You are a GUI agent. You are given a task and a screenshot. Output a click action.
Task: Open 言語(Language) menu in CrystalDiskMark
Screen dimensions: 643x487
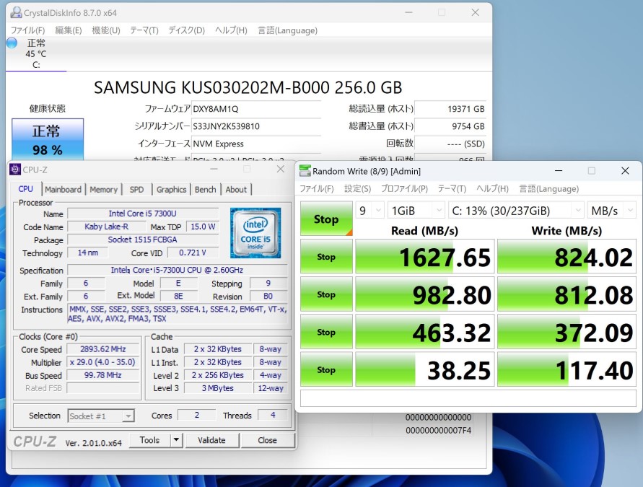(x=548, y=188)
